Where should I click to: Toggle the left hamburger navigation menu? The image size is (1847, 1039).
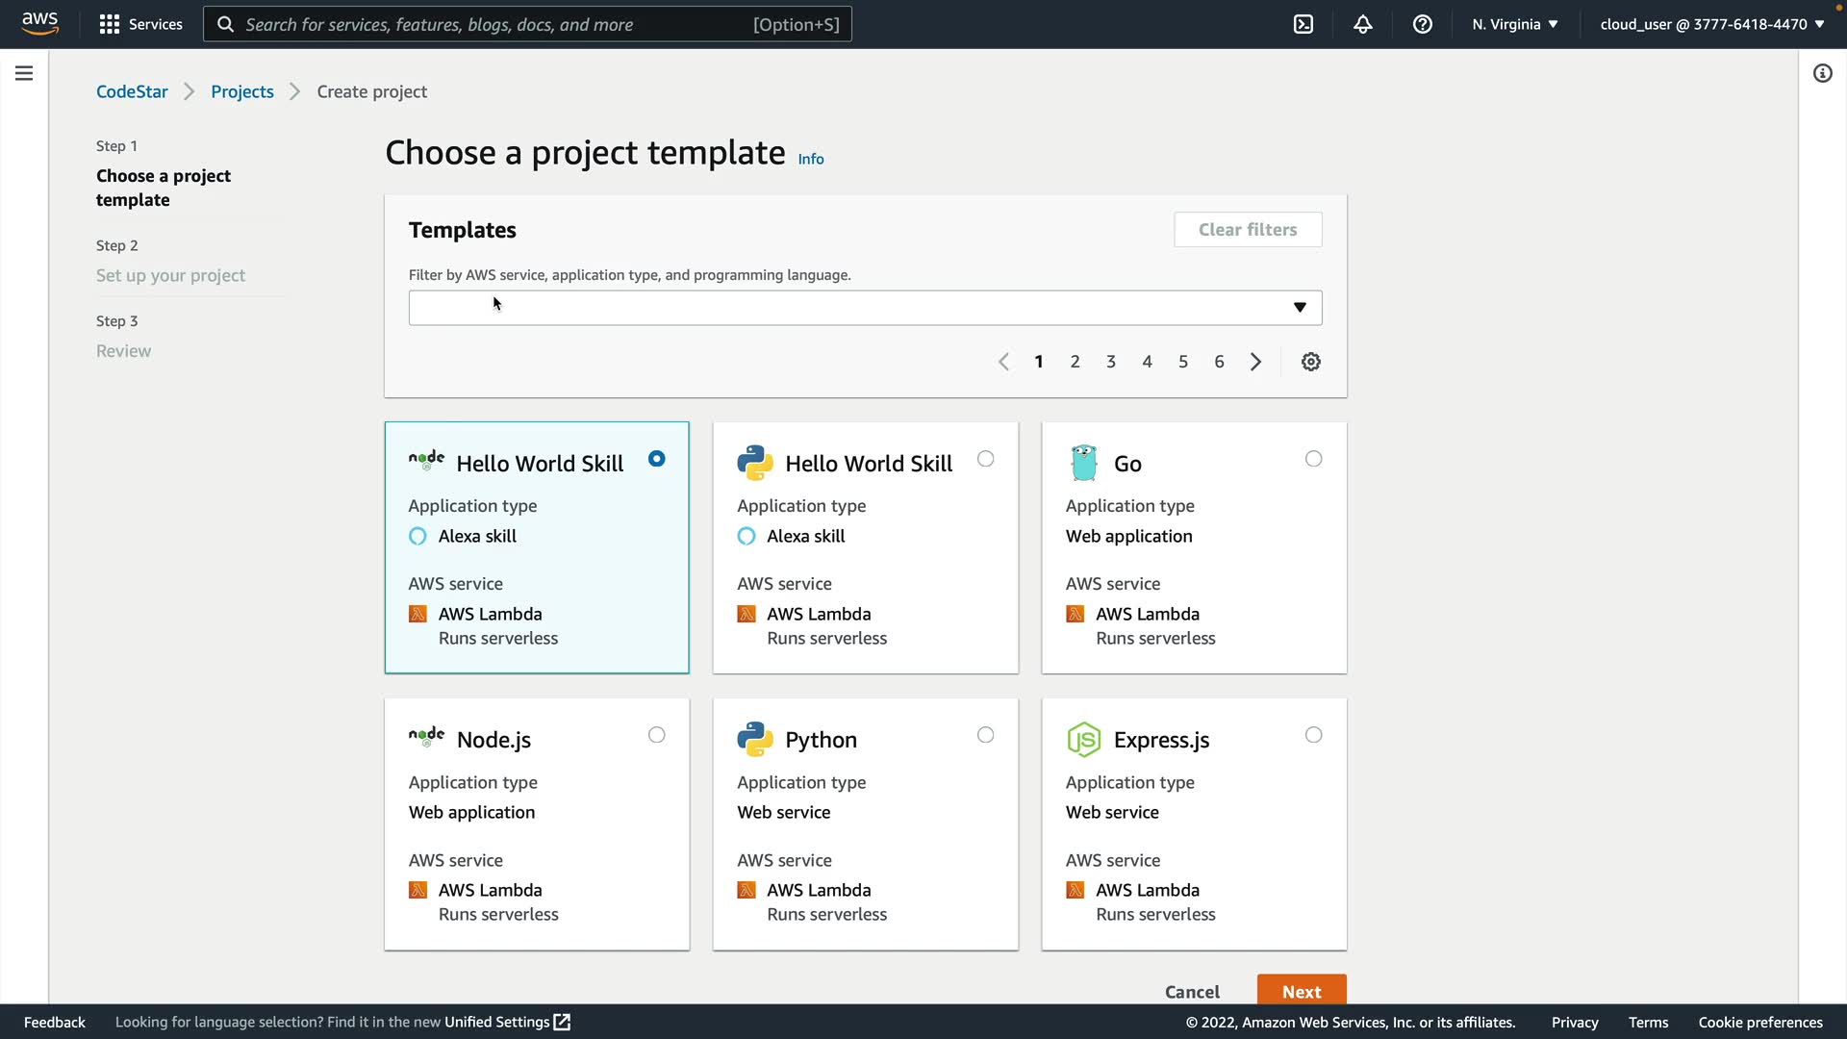[24, 73]
